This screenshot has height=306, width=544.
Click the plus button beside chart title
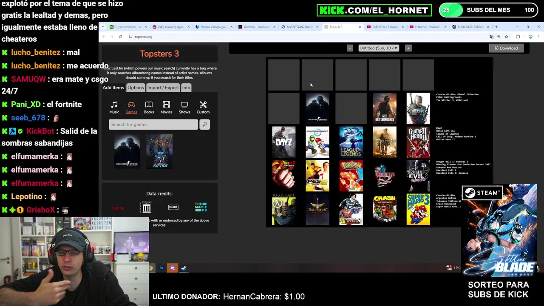coord(408,48)
